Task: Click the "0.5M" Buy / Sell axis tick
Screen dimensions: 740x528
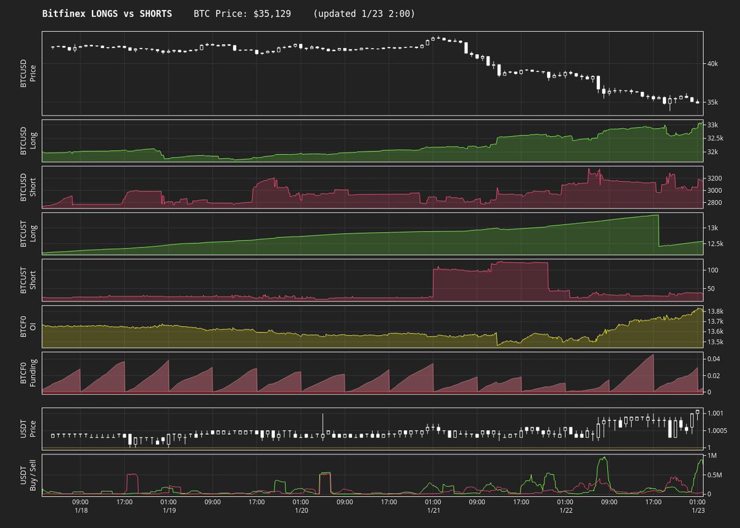Action: point(714,474)
